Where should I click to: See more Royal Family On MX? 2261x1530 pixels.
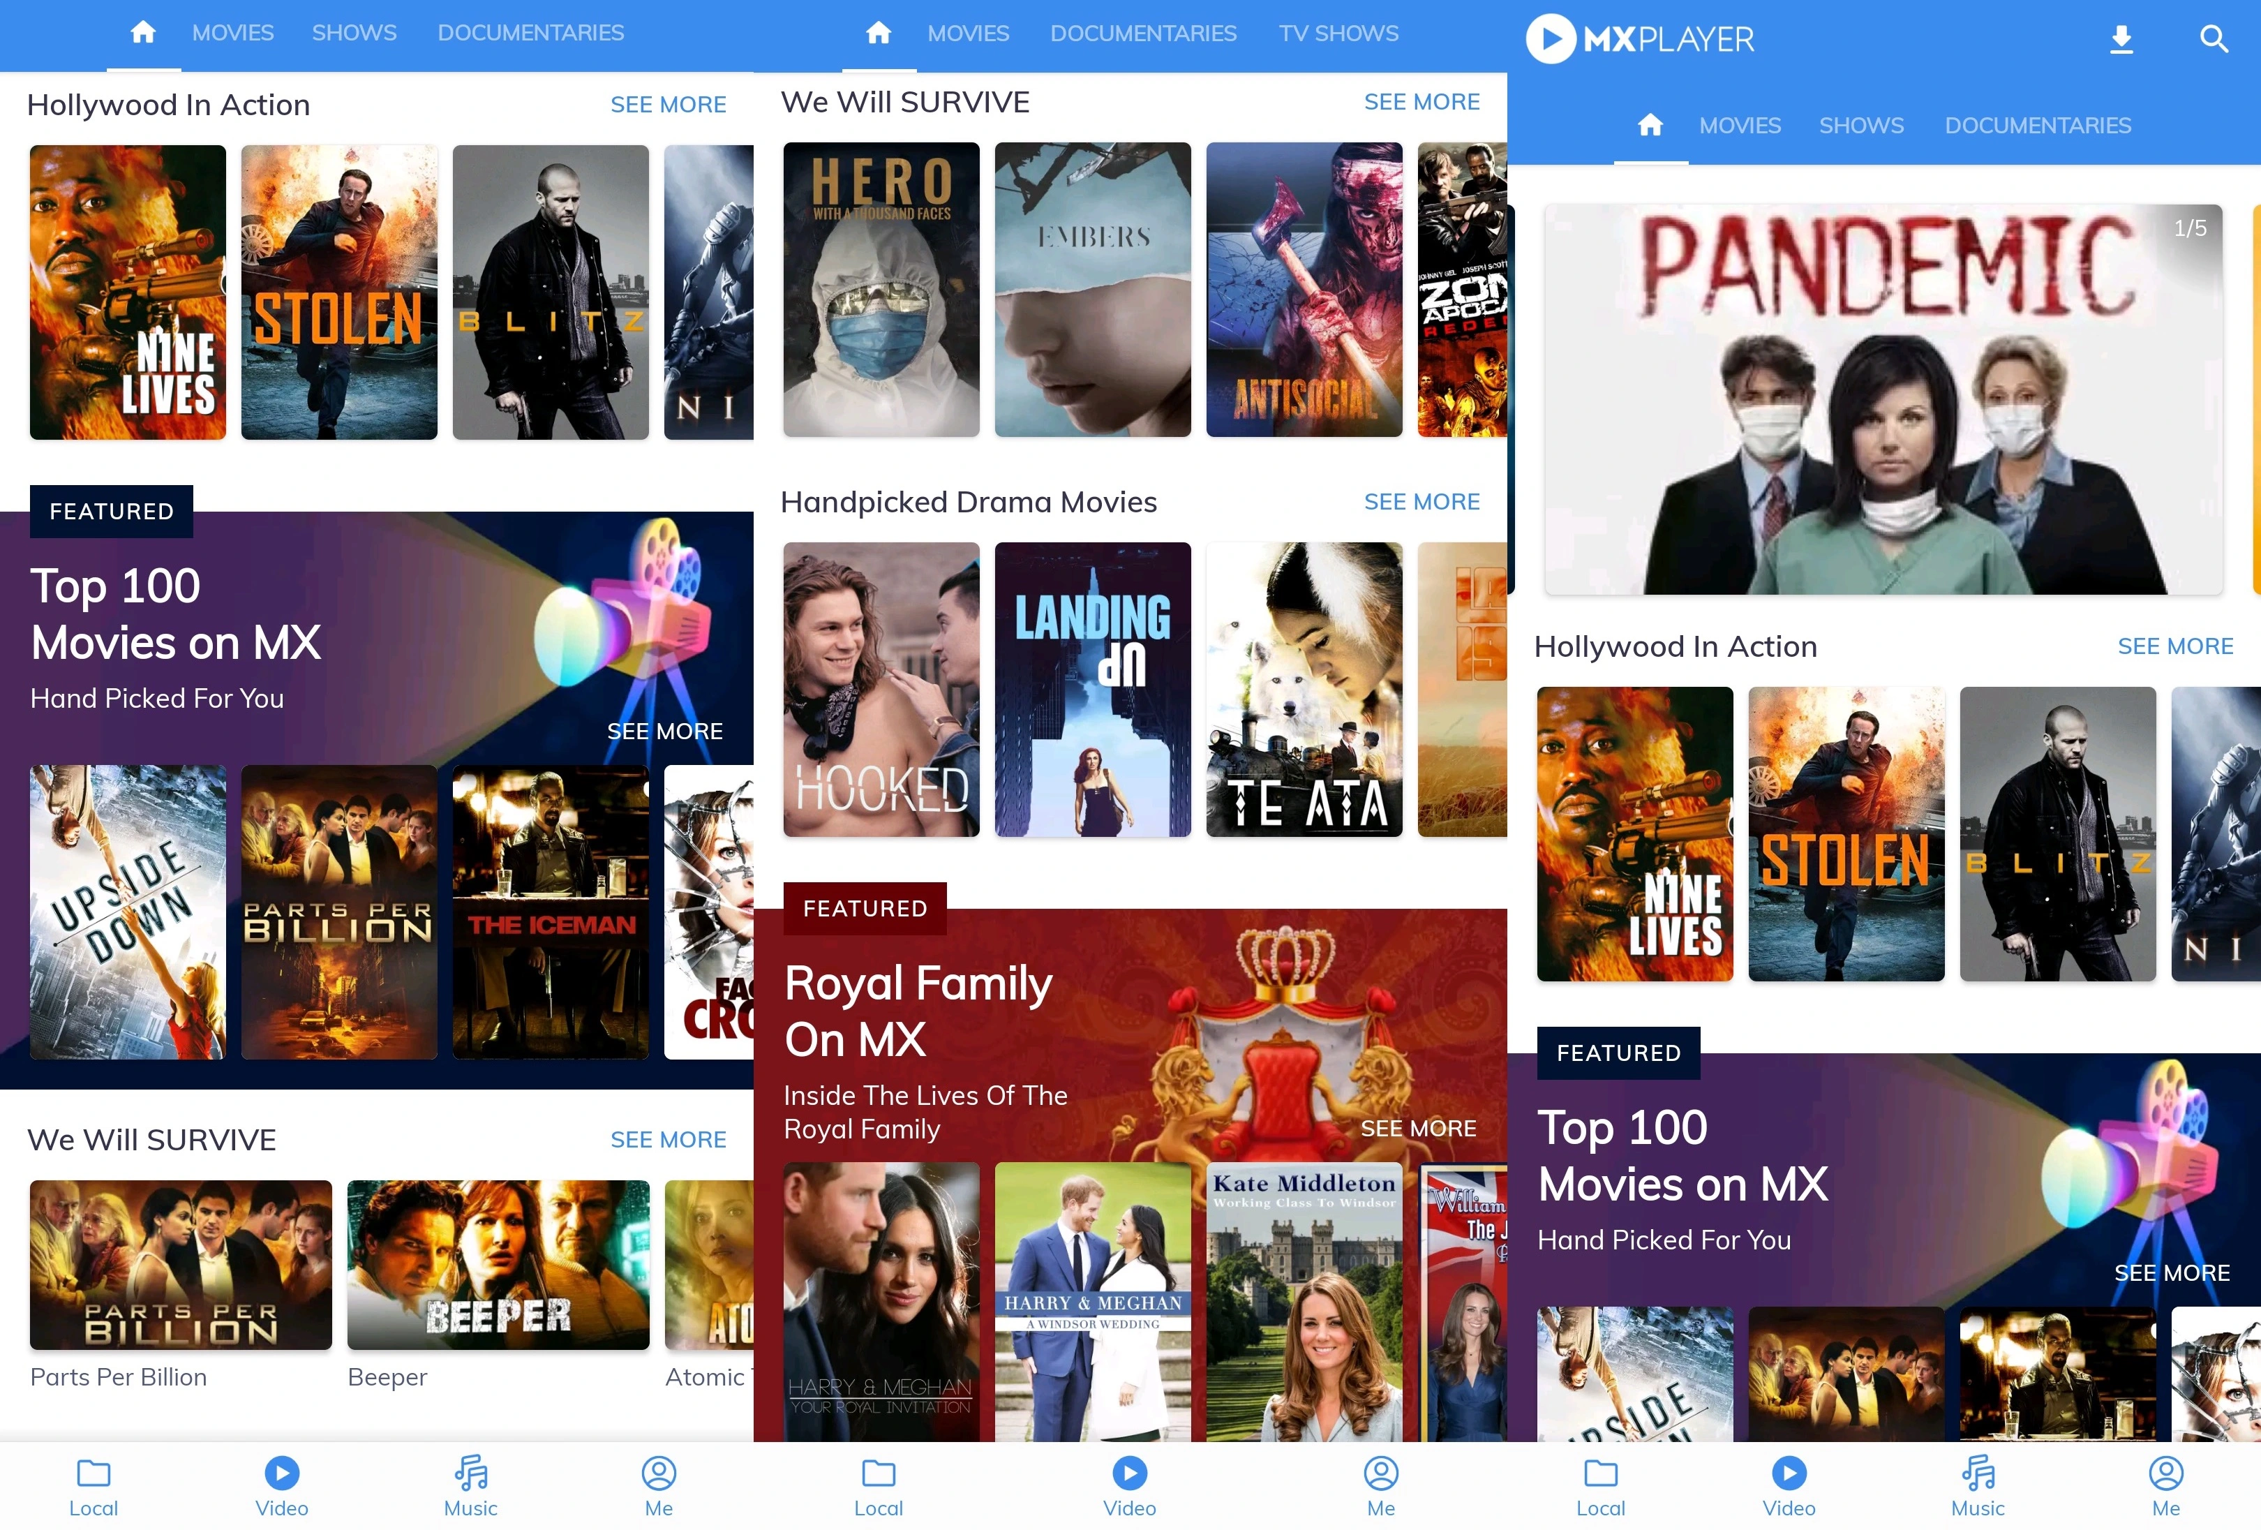click(1419, 1129)
